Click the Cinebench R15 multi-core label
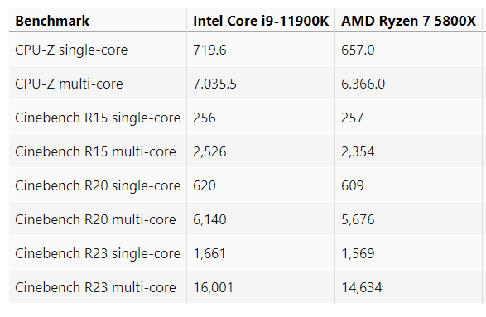The height and width of the screenshot is (317, 486). [95, 151]
